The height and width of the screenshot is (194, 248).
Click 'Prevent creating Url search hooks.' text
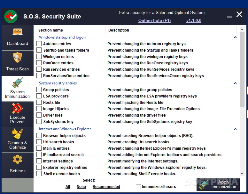pos(139,142)
